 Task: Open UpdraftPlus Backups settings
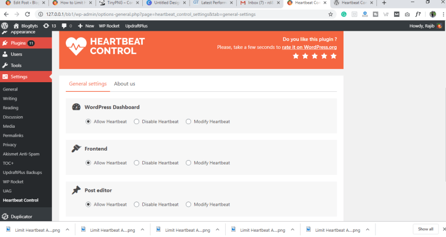click(x=22, y=172)
